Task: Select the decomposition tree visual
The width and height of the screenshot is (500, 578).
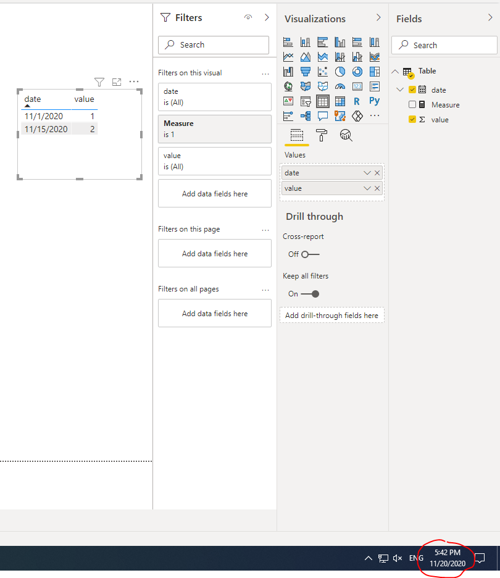Action: (306, 116)
